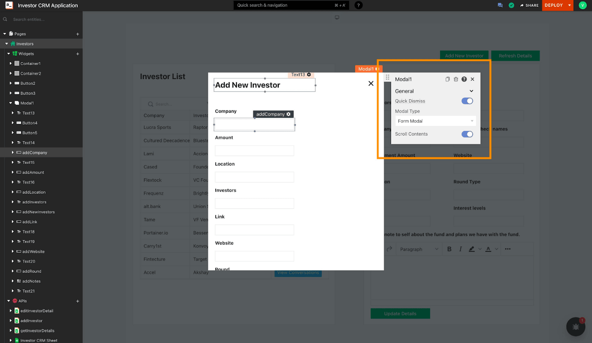Toggle the Quick Dismiss switch
The image size is (592, 343).
[x=467, y=101]
